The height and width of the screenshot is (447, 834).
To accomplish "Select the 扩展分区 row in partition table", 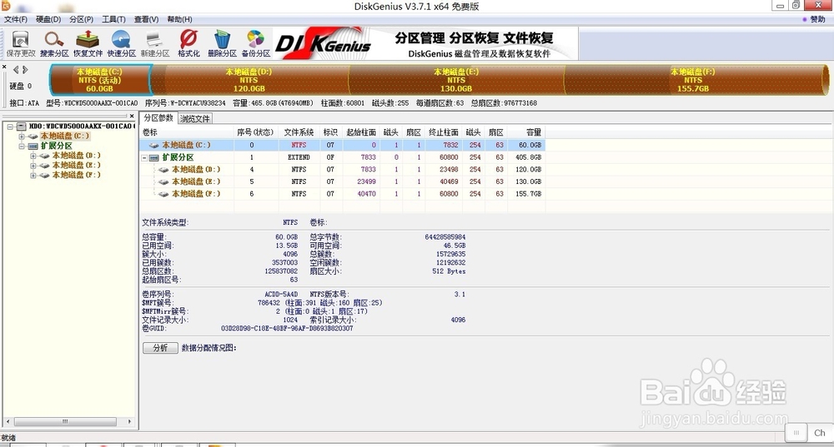I will coord(343,157).
